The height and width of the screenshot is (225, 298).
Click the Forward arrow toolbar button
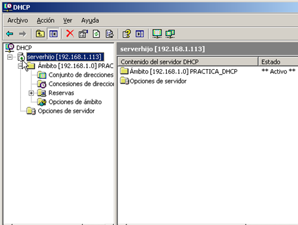tap(23, 34)
